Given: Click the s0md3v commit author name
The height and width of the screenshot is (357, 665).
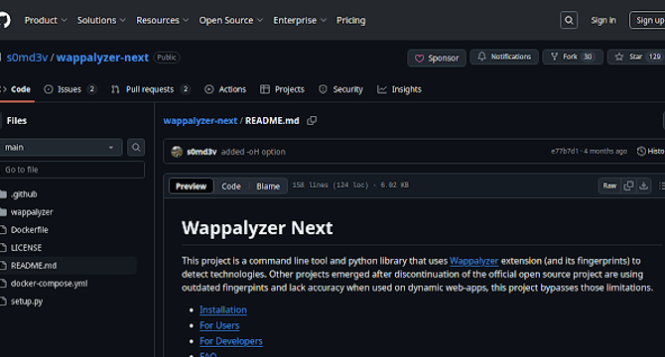Looking at the screenshot, I should pos(201,152).
